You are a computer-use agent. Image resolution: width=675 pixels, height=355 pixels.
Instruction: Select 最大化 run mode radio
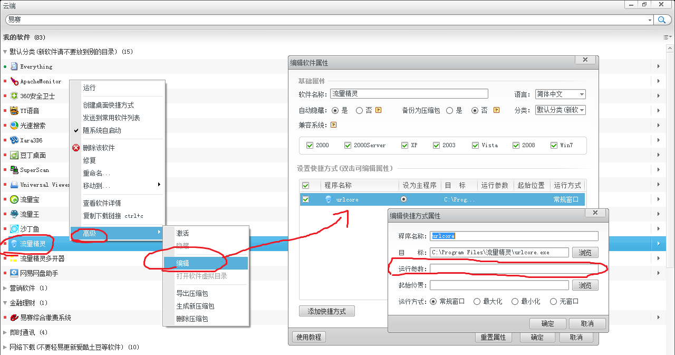coord(477,301)
